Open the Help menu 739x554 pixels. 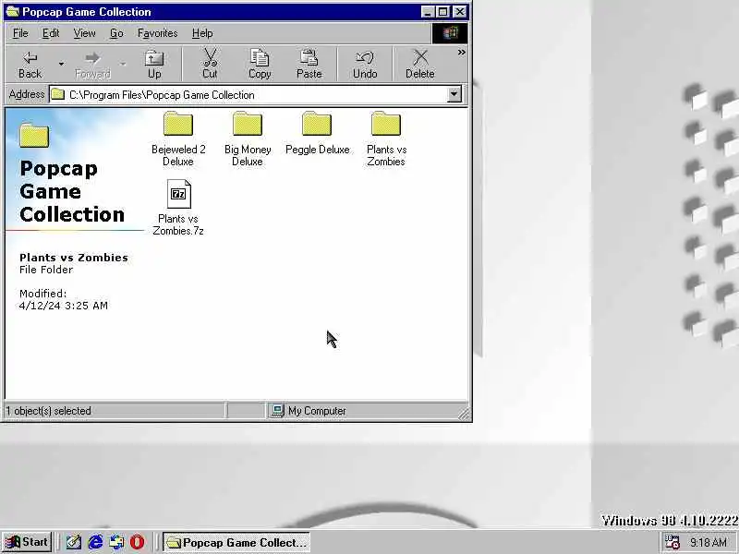click(x=202, y=33)
